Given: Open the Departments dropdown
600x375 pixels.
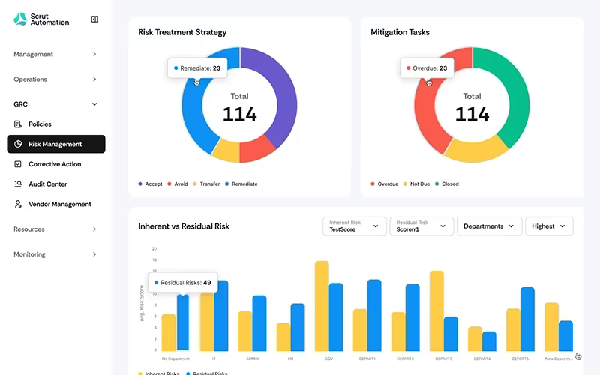Looking at the screenshot, I should pos(490,226).
